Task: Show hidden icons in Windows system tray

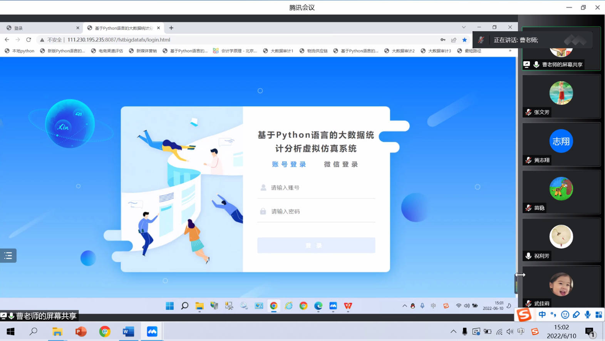Action: tap(453, 331)
